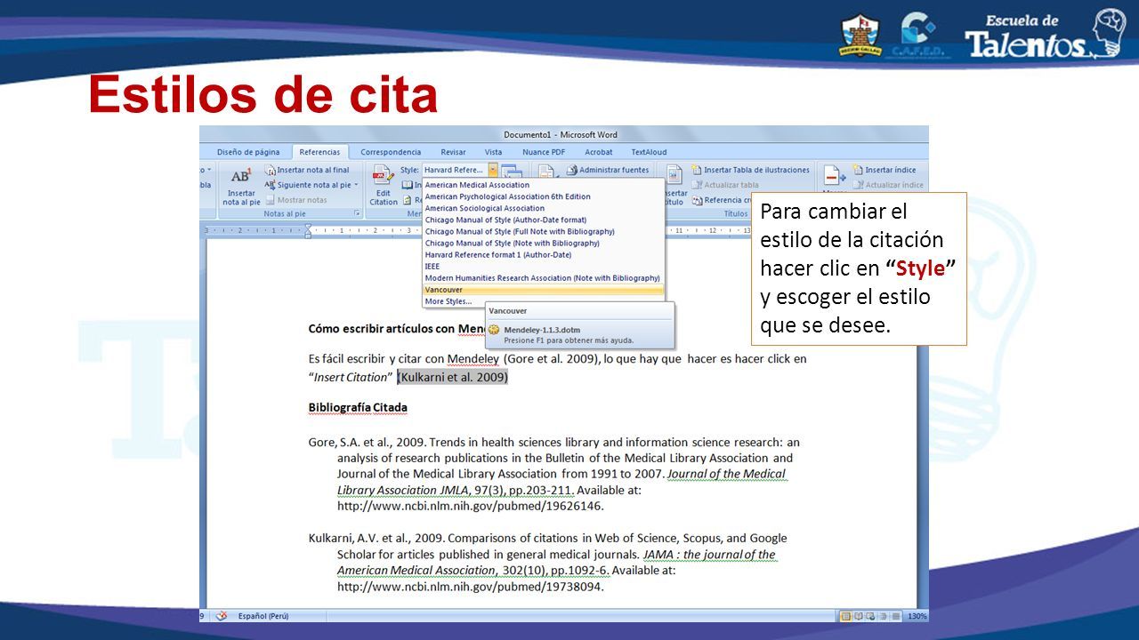The width and height of the screenshot is (1139, 640).
Task: Choose Modern Humanities Research Association style
Action: (543, 277)
